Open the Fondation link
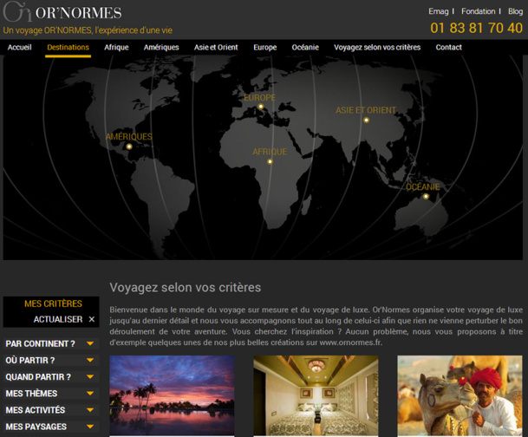This screenshot has height=437, width=528. [478, 12]
